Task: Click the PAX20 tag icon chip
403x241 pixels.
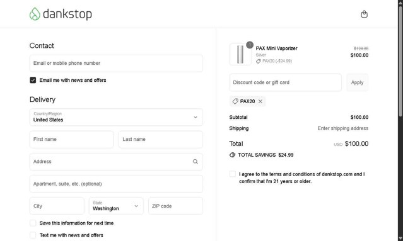Action: 235,101
